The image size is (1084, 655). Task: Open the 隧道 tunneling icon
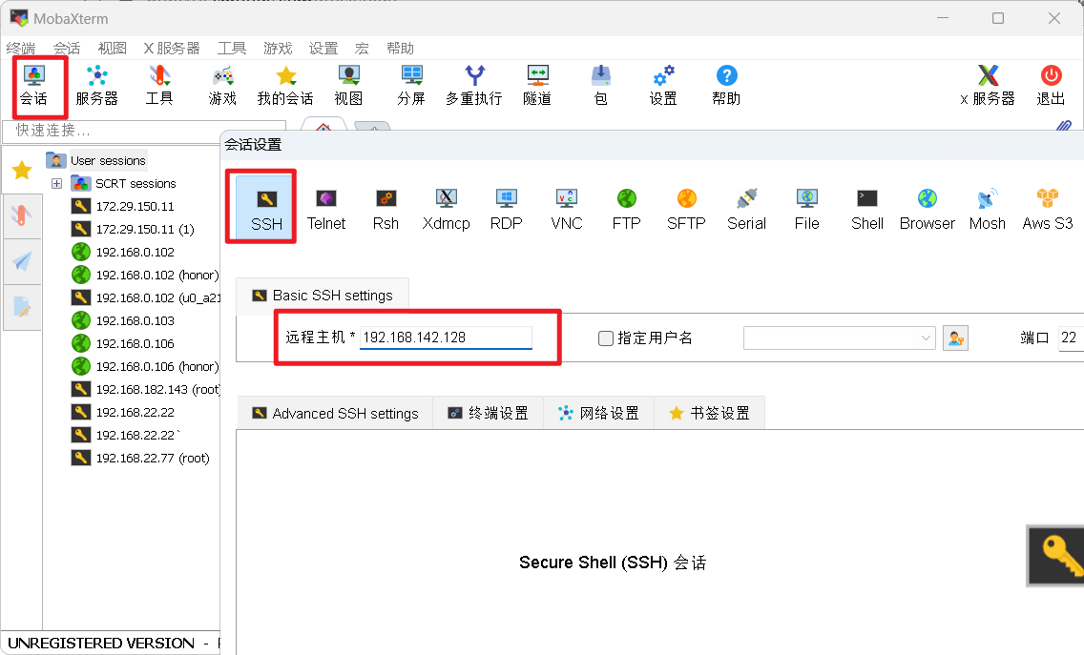click(537, 87)
